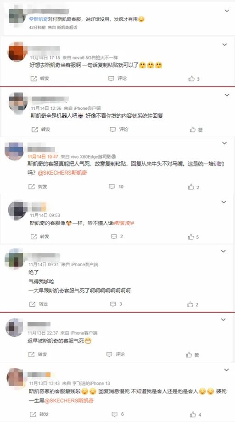Open the 6 comments on last post

(117, 414)
